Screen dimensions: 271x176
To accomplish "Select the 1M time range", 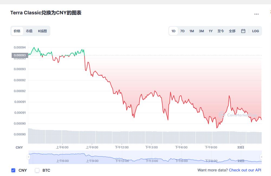I will (x=192, y=31).
